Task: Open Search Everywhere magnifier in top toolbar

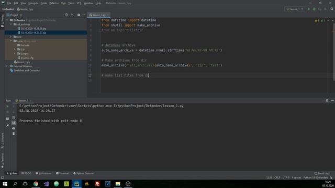Action: (332, 9)
